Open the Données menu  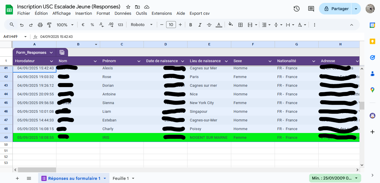123,13
